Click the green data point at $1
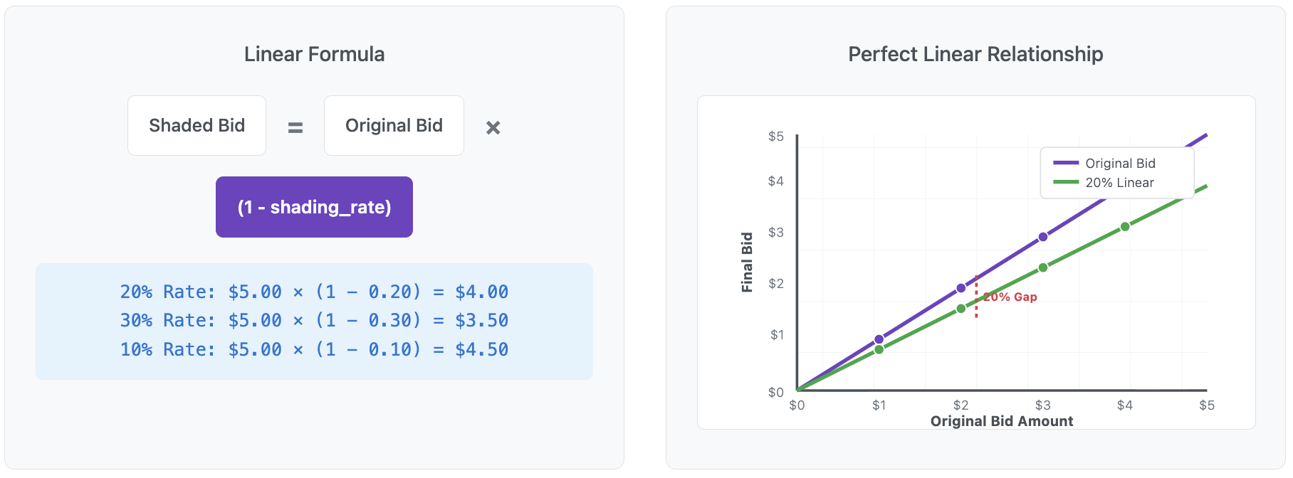 coord(879,349)
